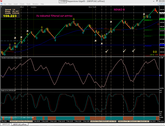165x126 pixels.
Task: Open the Tools menu
Action: coord(29,4)
